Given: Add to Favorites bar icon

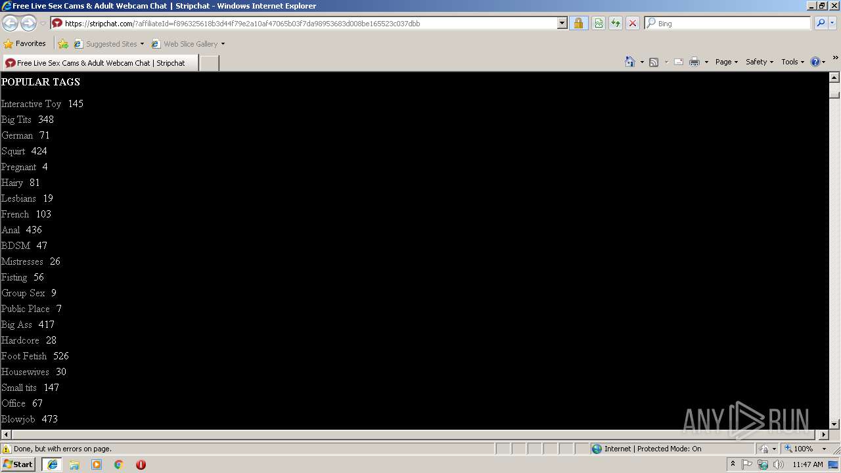Looking at the screenshot, I should (x=63, y=44).
